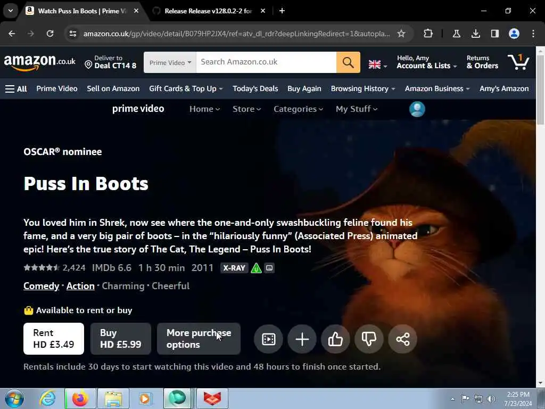545x409 pixels.
Task: Expand the Store menu
Action: (x=246, y=109)
